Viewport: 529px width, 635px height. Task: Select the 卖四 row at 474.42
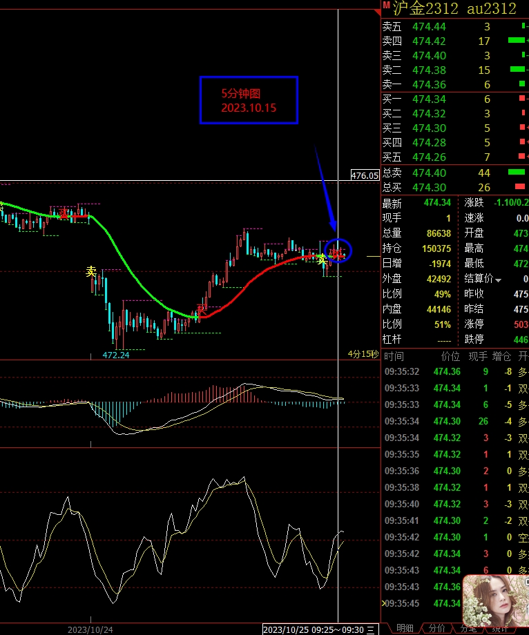click(455, 41)
